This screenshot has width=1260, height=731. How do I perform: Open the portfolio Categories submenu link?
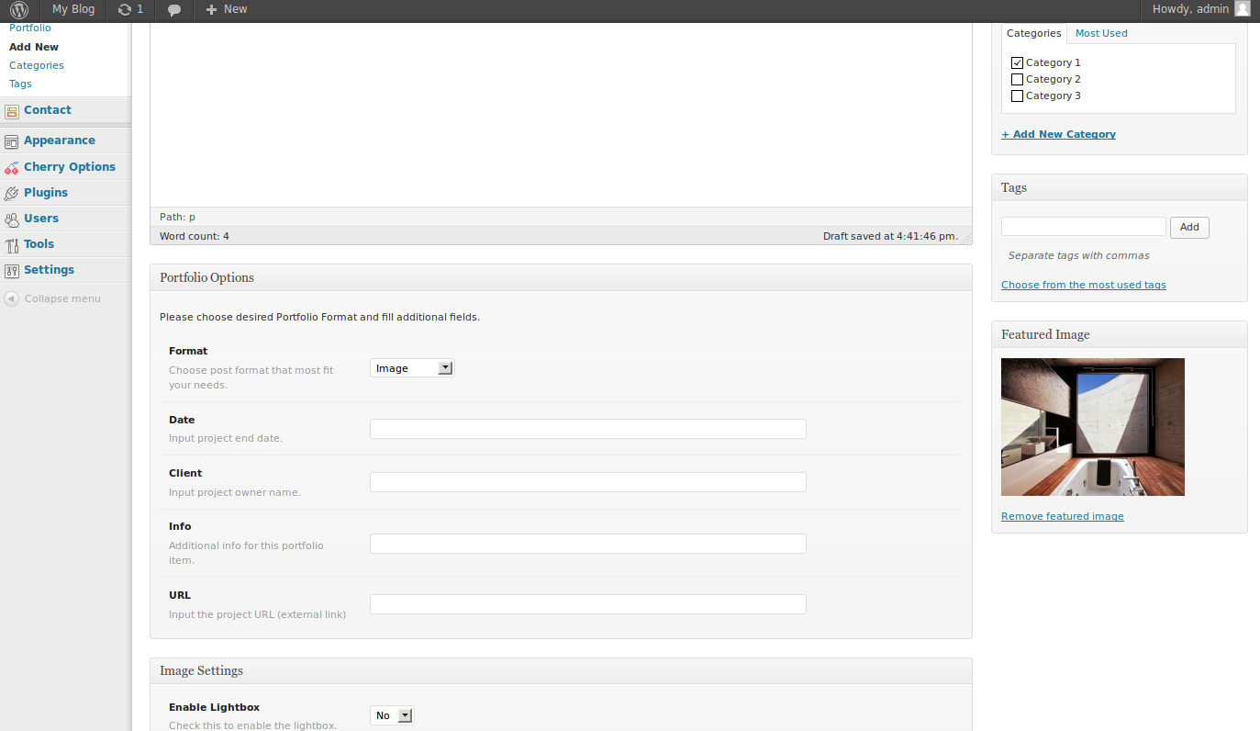pos(37,65)
